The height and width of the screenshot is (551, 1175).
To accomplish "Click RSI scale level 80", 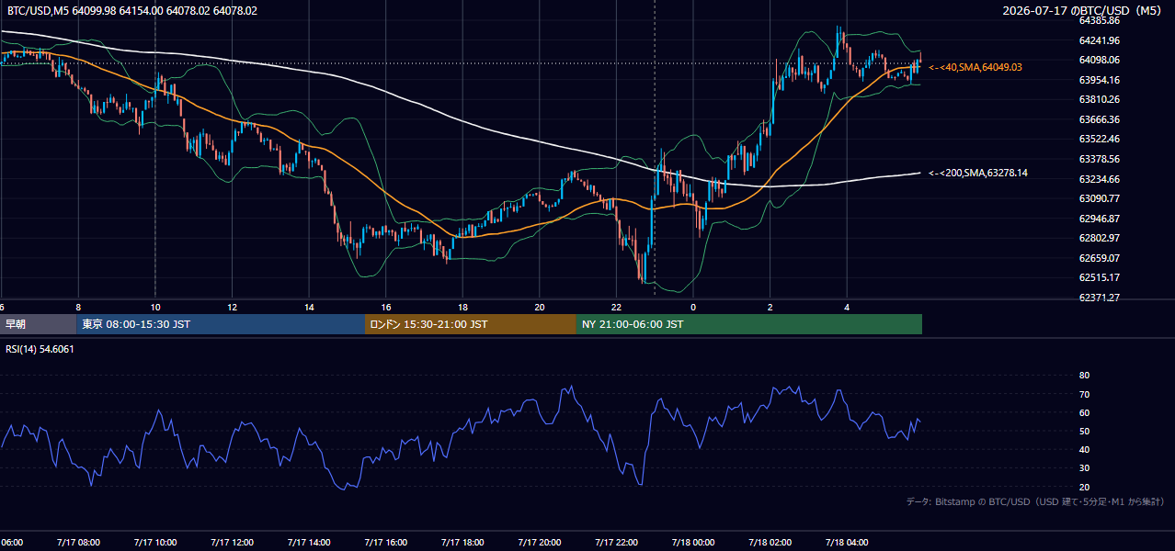I will coord(1084,376).
